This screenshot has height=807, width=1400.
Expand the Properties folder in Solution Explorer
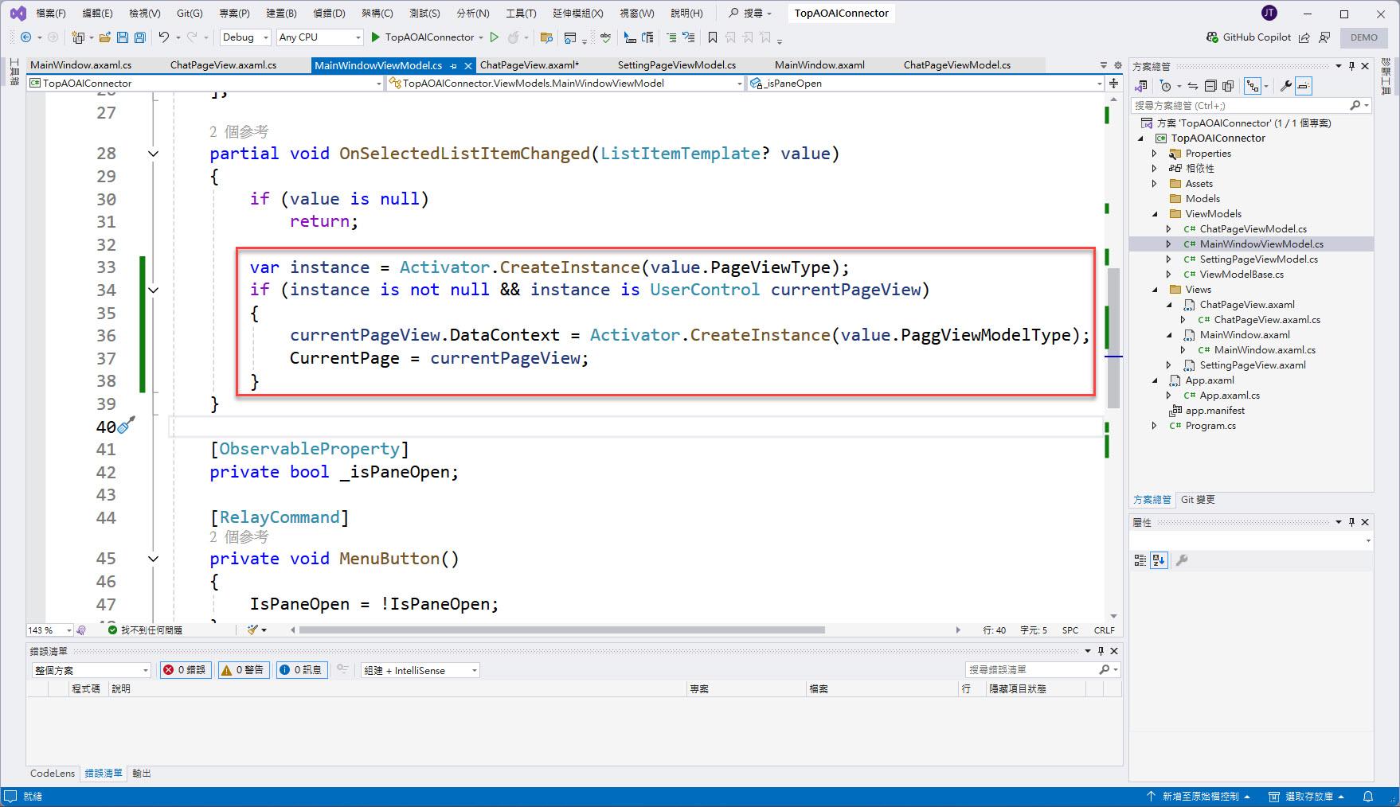1155,154
